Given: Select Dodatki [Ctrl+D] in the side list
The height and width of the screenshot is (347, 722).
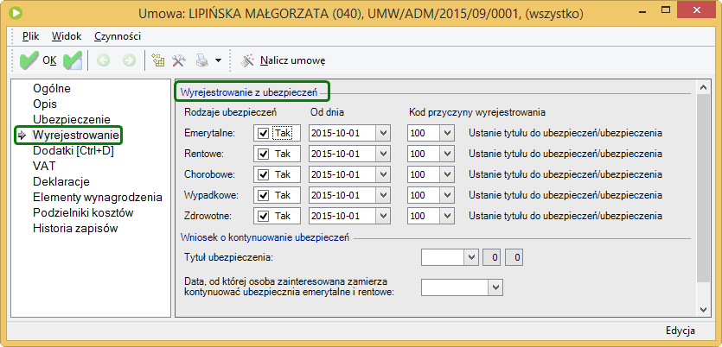Looking at the screenshot, I should click(73, 150).
